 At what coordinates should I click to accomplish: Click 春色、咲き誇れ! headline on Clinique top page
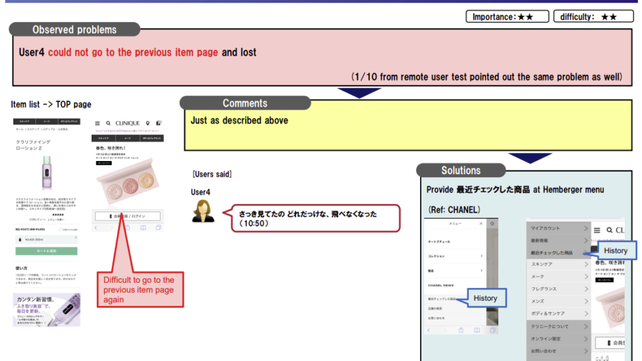pos(110,148)
